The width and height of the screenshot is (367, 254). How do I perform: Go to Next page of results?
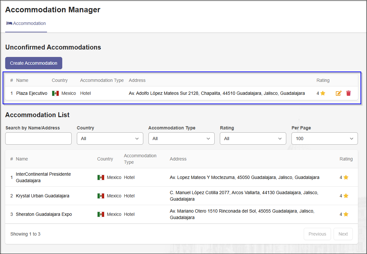click(343, 234)
